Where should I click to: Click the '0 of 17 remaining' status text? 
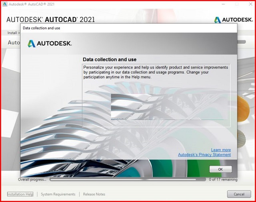(x=223, y=180)
